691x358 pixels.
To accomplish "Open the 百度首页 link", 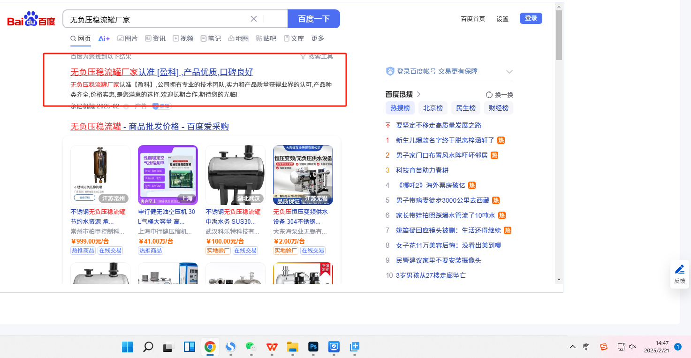I will [x=473, y=19].
